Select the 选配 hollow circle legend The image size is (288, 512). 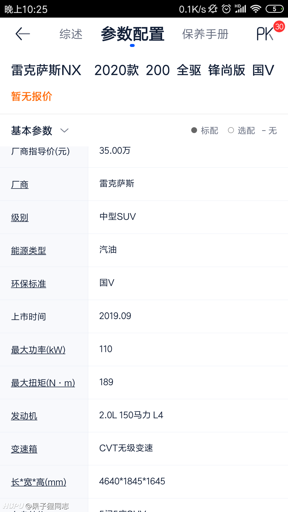(x=241, y=130)
